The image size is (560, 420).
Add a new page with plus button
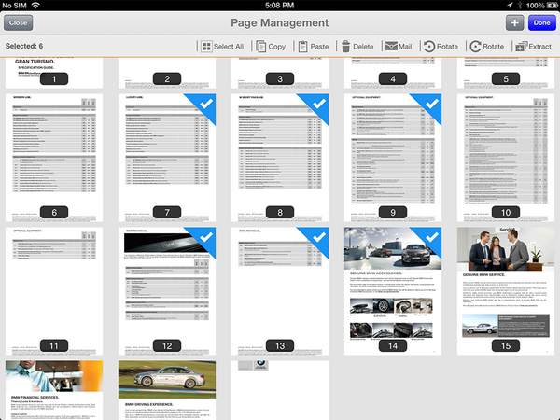click(x=514, y=22)
